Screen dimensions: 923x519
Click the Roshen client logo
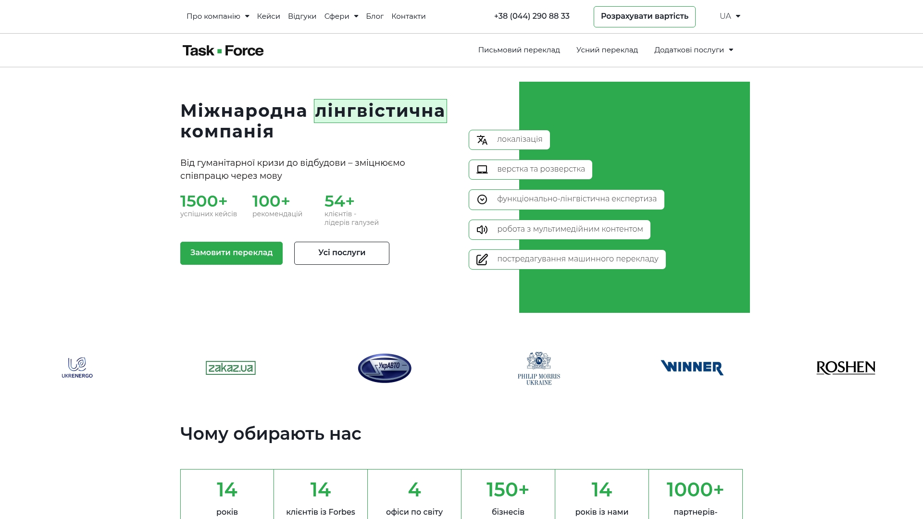click(x=846, y=368)
